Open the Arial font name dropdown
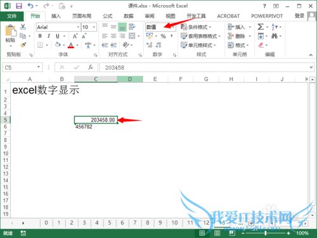317x238 pixels. [x=78, y=27]
